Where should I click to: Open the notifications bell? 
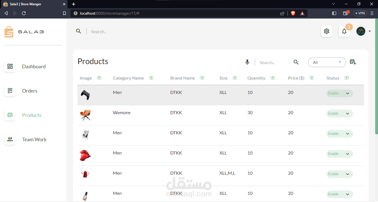click(x=344, y=31)
